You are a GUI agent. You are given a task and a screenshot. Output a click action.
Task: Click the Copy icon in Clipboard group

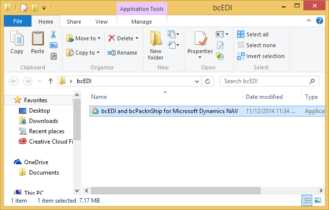(x=17, y=42)
